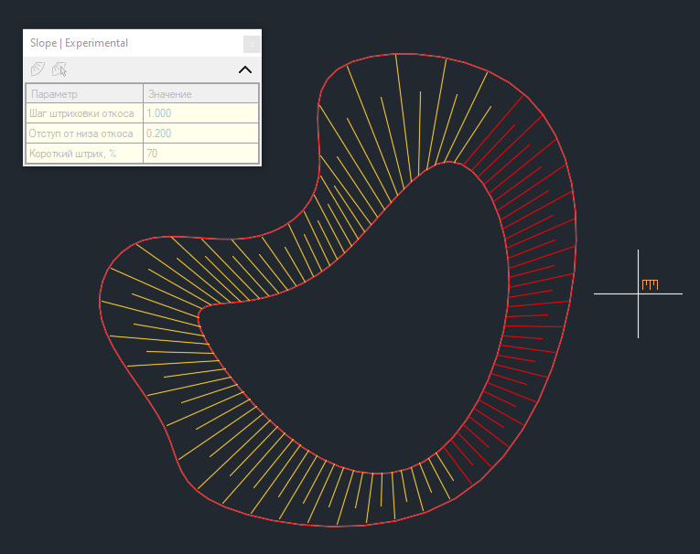Viewport: 700px width, 554px height.
Task: Click the pointed left tip of the inner contour
Action: [200, 315]
